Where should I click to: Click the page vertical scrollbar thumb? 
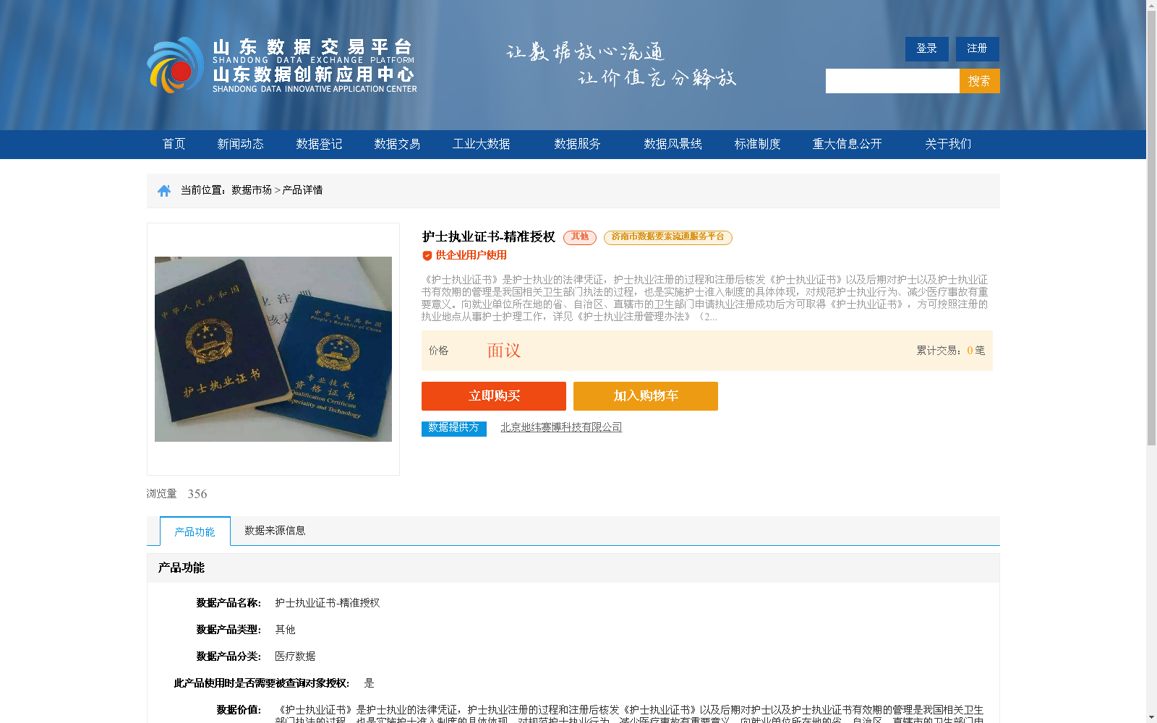pyautogui.click(x=1151, y=228)
